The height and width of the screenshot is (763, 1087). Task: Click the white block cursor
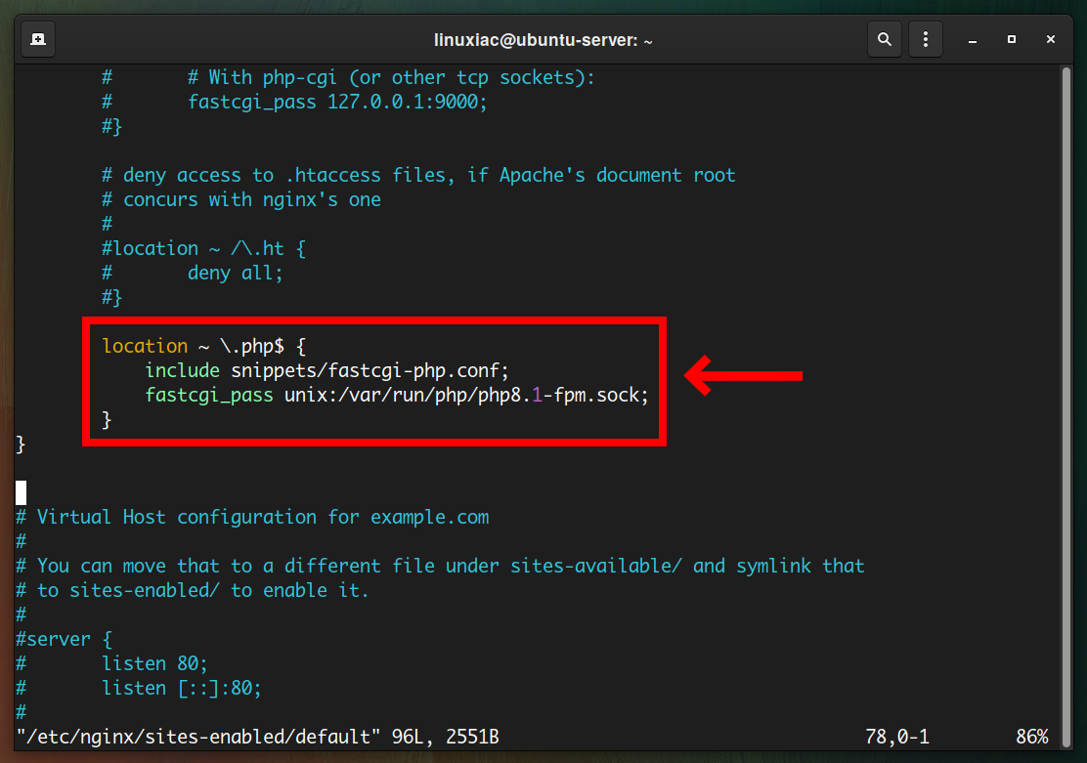[x=22, y=492]
